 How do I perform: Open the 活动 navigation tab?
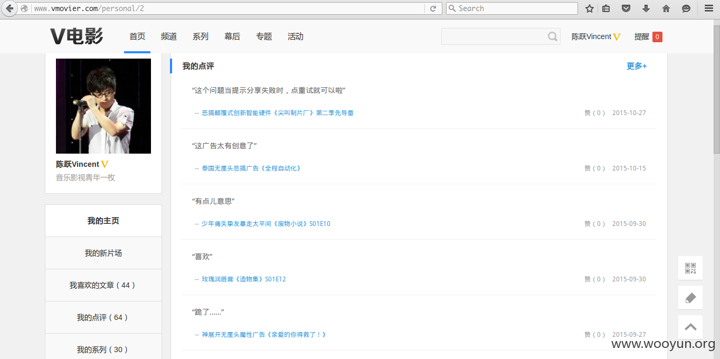click(296, 36)
